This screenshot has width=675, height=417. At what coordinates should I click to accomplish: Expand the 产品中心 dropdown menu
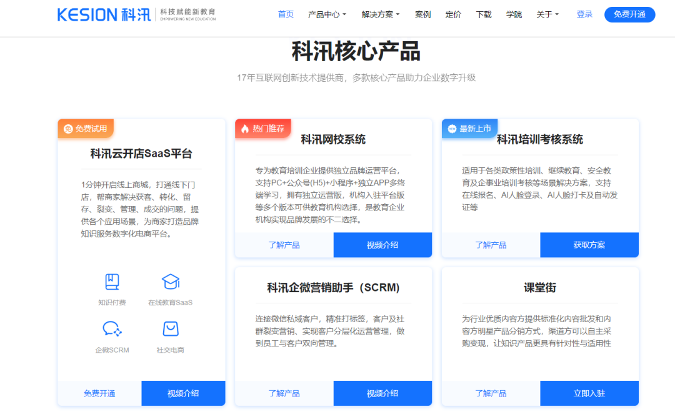pos(327,14)
